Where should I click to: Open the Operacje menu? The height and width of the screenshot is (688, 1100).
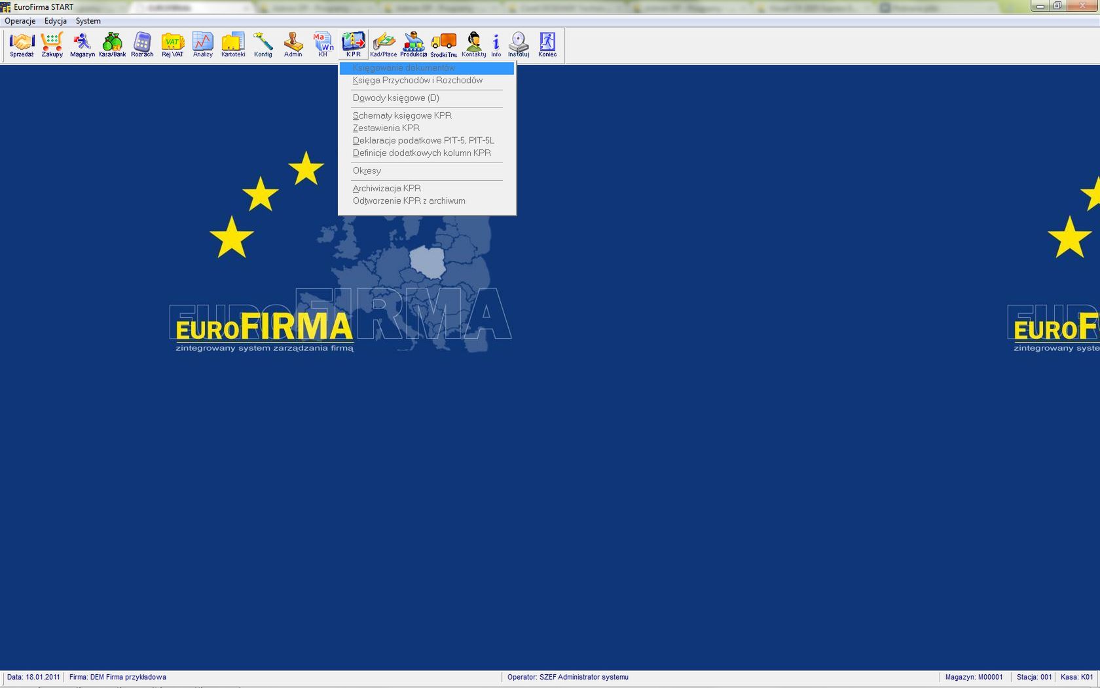coord(20,21)
